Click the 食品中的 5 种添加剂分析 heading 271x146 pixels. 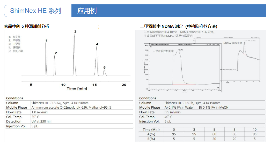[27, 26]
